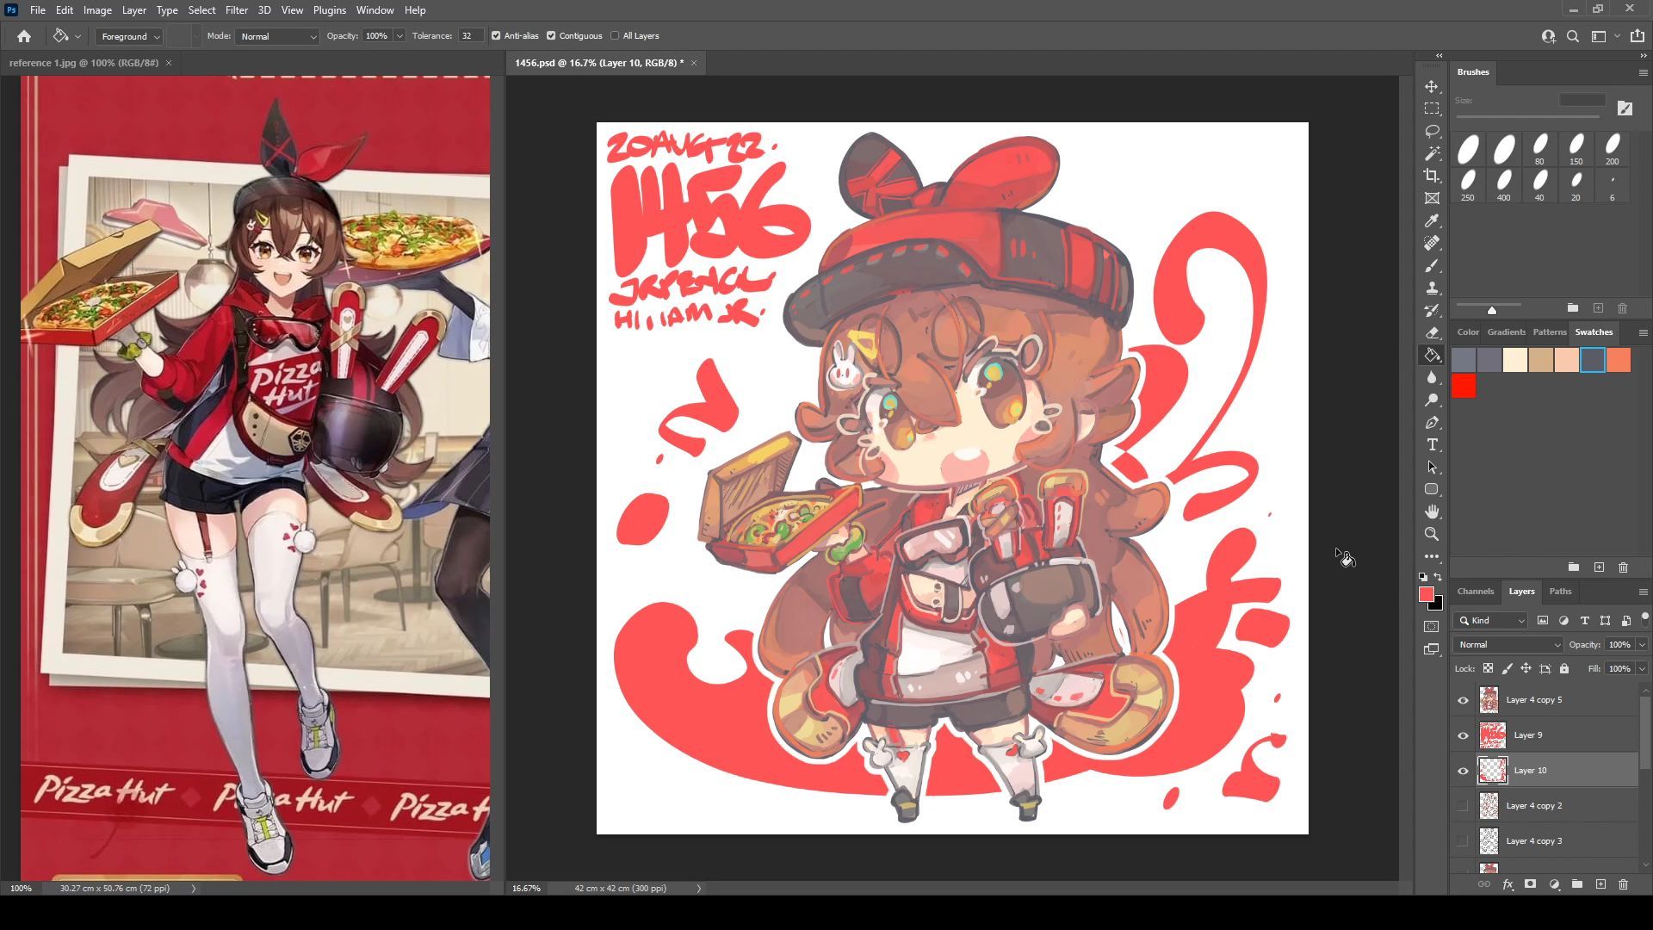The width and height of the screenshot is (1653, 930).
Task: Select the Blur tool
Action: coord(1432,377)
